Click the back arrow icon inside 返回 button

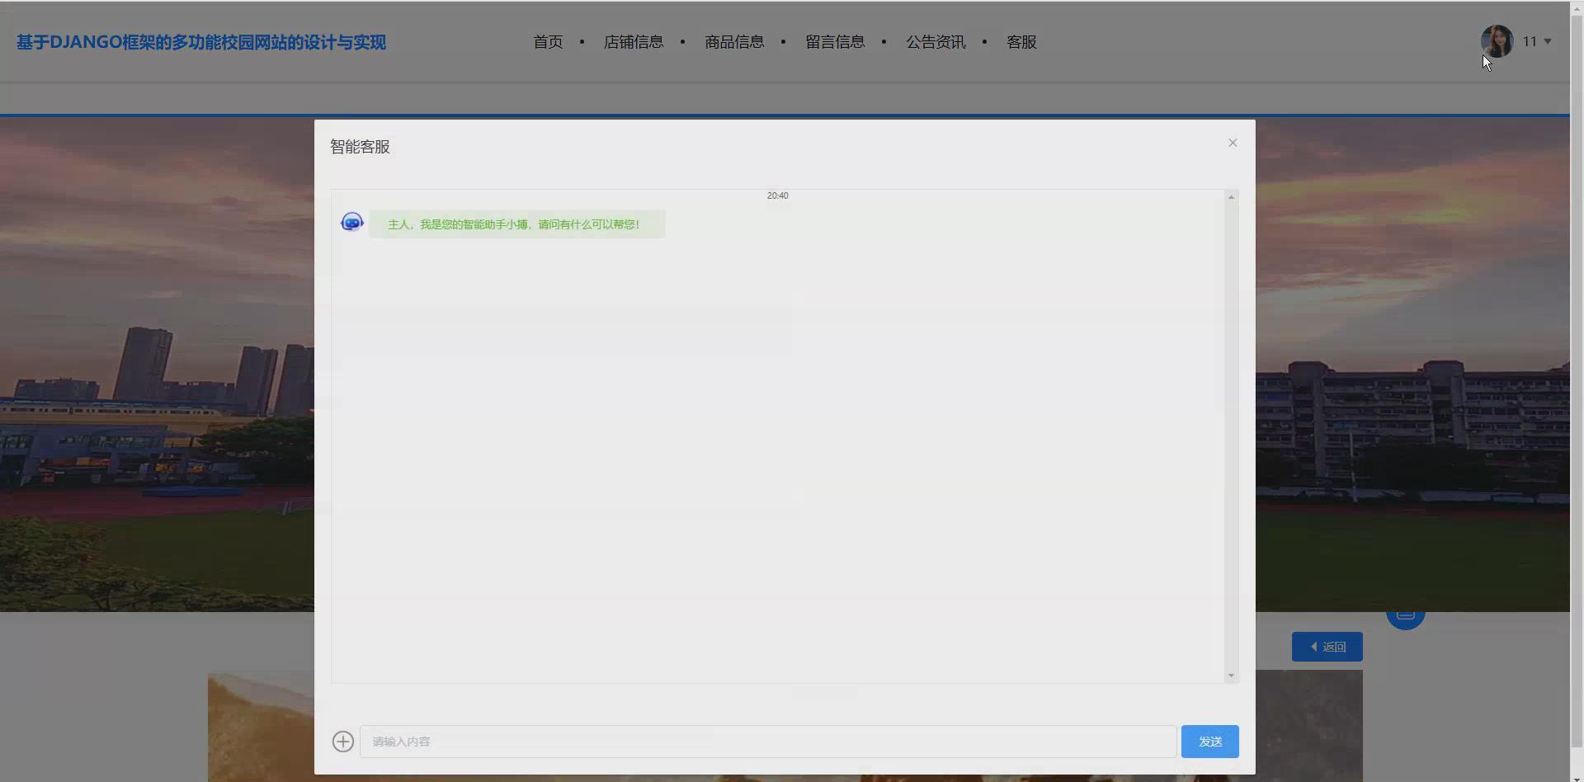click(1314, 646)
